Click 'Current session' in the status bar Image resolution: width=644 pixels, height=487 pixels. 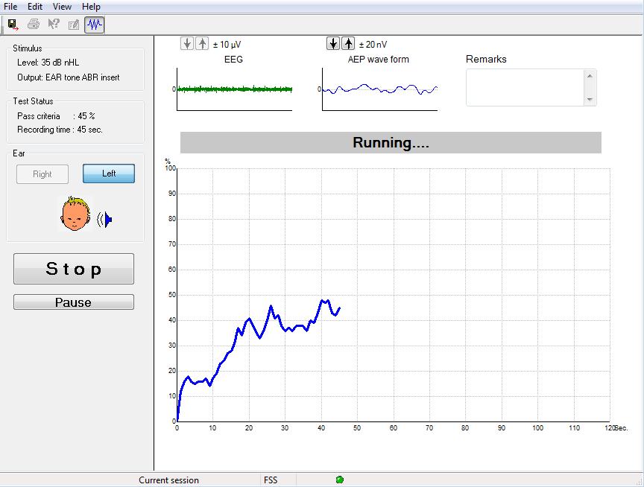[x=168, y=480]
